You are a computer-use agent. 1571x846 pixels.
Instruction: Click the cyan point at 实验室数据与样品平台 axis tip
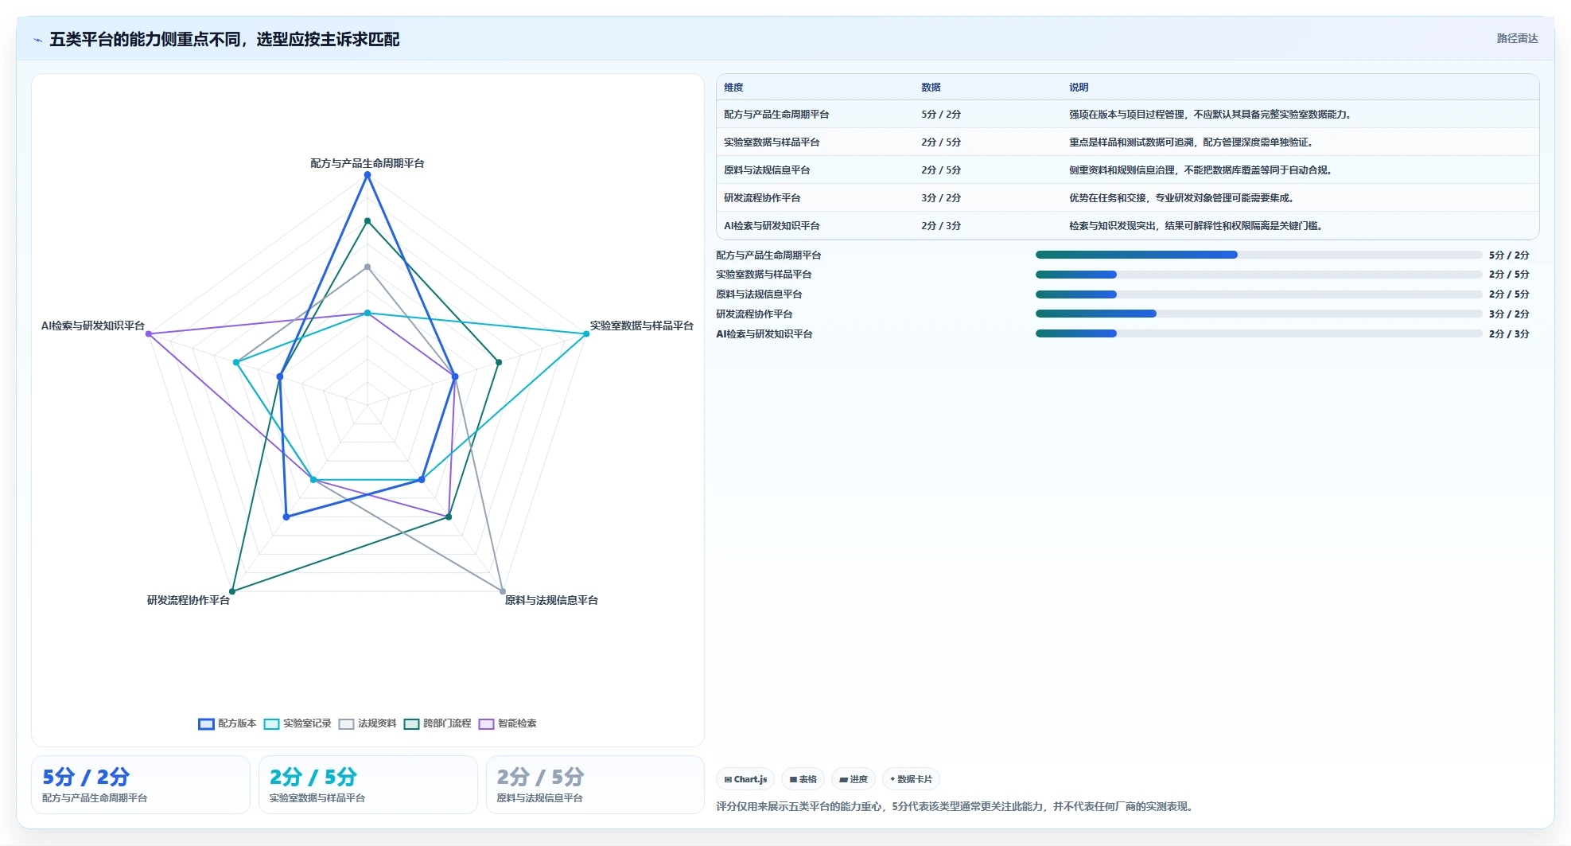point(586,333)
